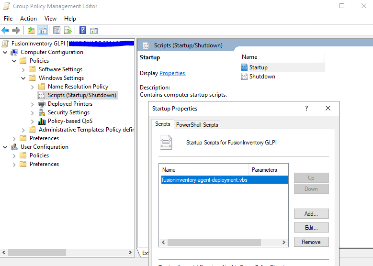Screen dimensions: 373x266
Task: Click the left arrow of the tree scrollbar
Action: (4, 253)
